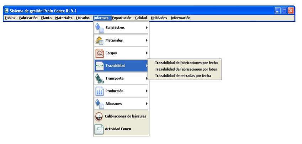This screenshot has width=302, height=144.
Task: Open the Listados menu
Action: coord(83,18)
